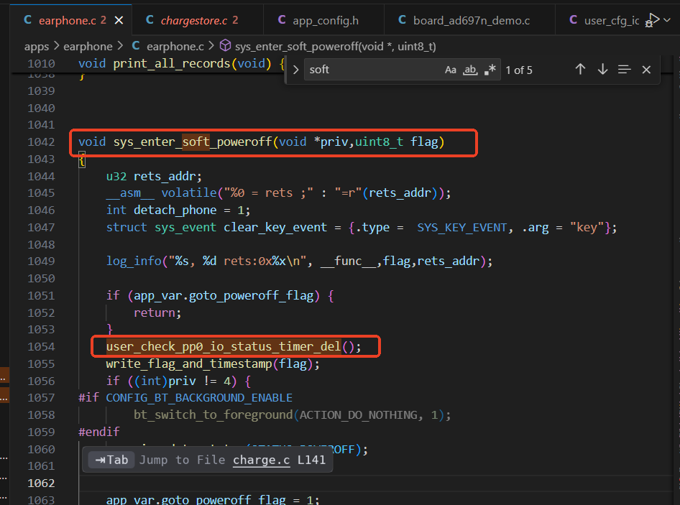Click sys_enter_soft_poweroff function name in code

pos(193,142)
